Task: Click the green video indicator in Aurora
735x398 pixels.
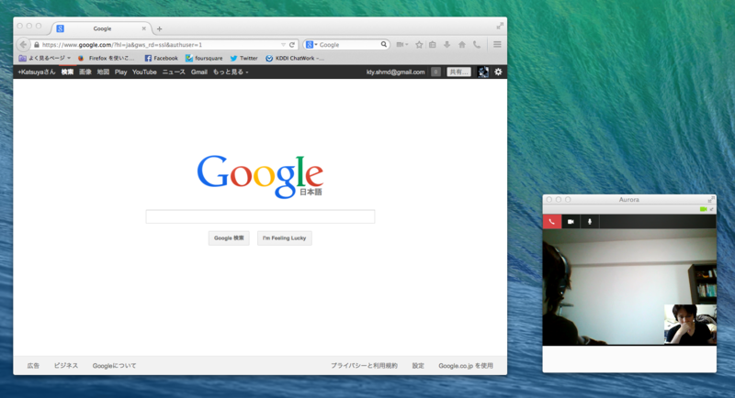Action: click(703, 209)
